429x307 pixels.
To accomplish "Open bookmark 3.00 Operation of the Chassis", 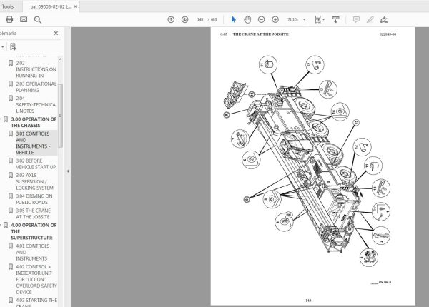I will point(34,122).
